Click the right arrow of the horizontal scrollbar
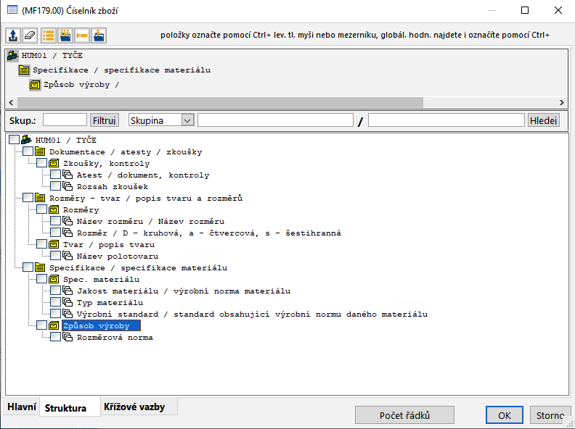 pos(561,103)
